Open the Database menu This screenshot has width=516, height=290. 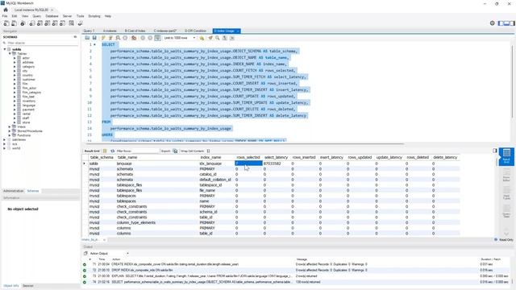pos(52,16)
